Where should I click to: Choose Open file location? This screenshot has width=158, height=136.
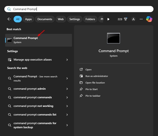[95, 83]
